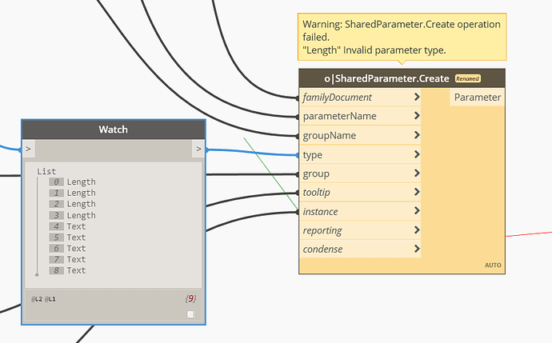This screenshot has width=552, height=343.
Task: Select index 7 Text item
Action: (x=67, y=259)
